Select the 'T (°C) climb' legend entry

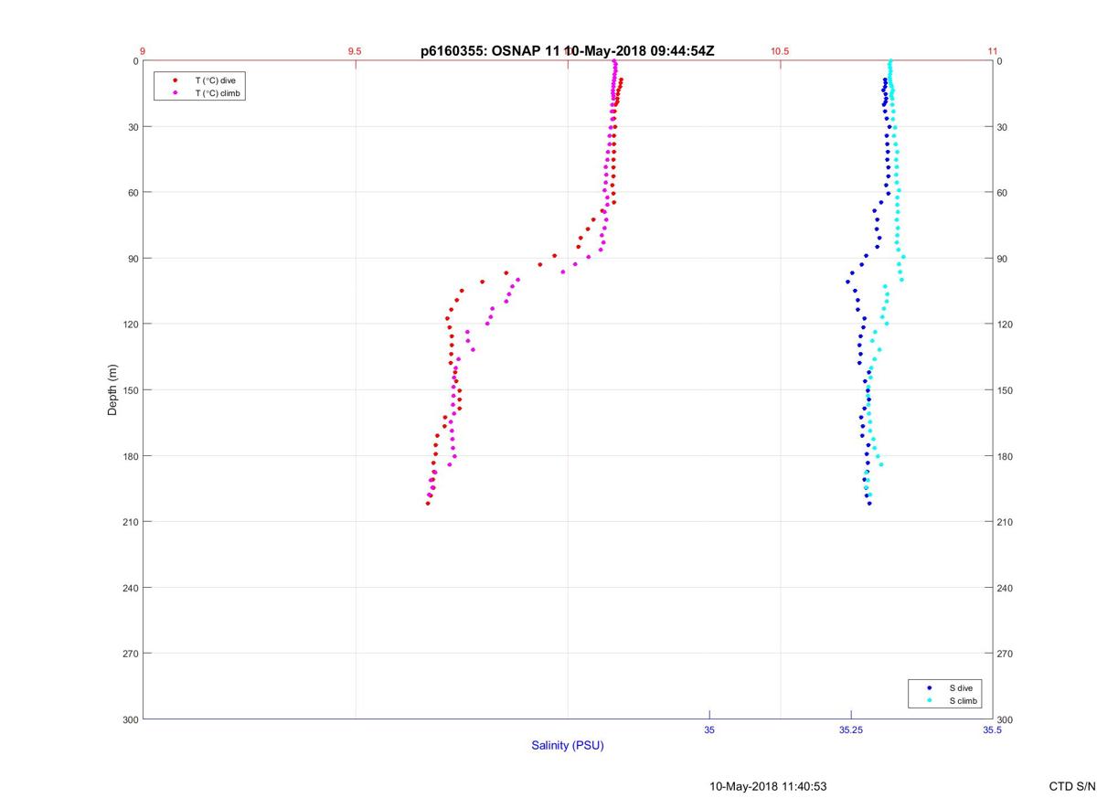coord(218,93)
